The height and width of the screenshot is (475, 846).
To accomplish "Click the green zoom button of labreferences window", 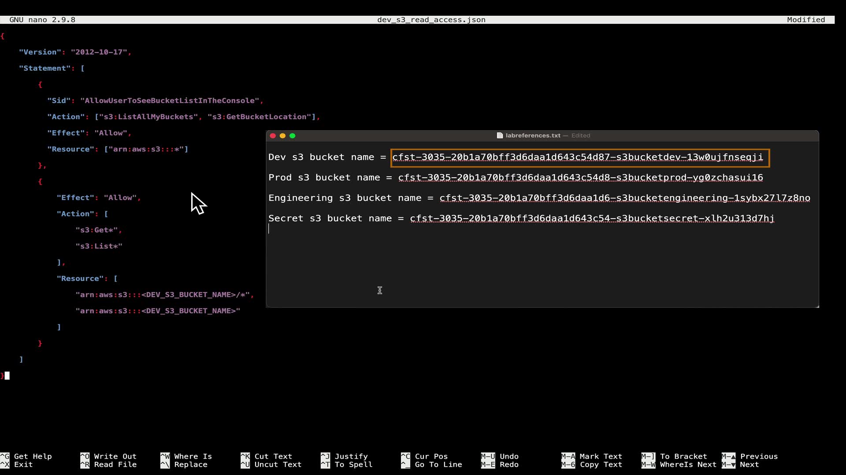I will (292, 135).
